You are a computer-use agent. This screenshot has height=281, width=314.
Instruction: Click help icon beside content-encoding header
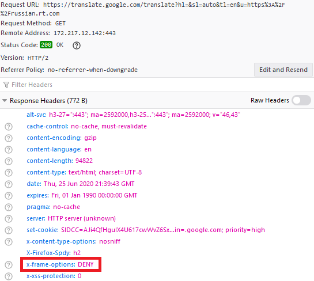(9, 138)
